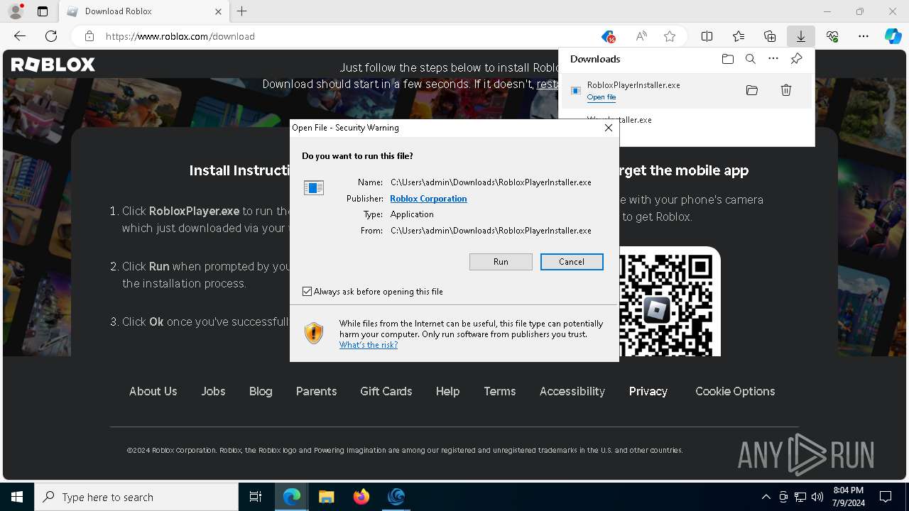Open the What's the risk link
The image size is (909, 511).
click(x=368, y=345)
